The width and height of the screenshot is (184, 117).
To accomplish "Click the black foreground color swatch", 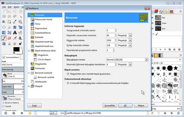I will [16, 49].
